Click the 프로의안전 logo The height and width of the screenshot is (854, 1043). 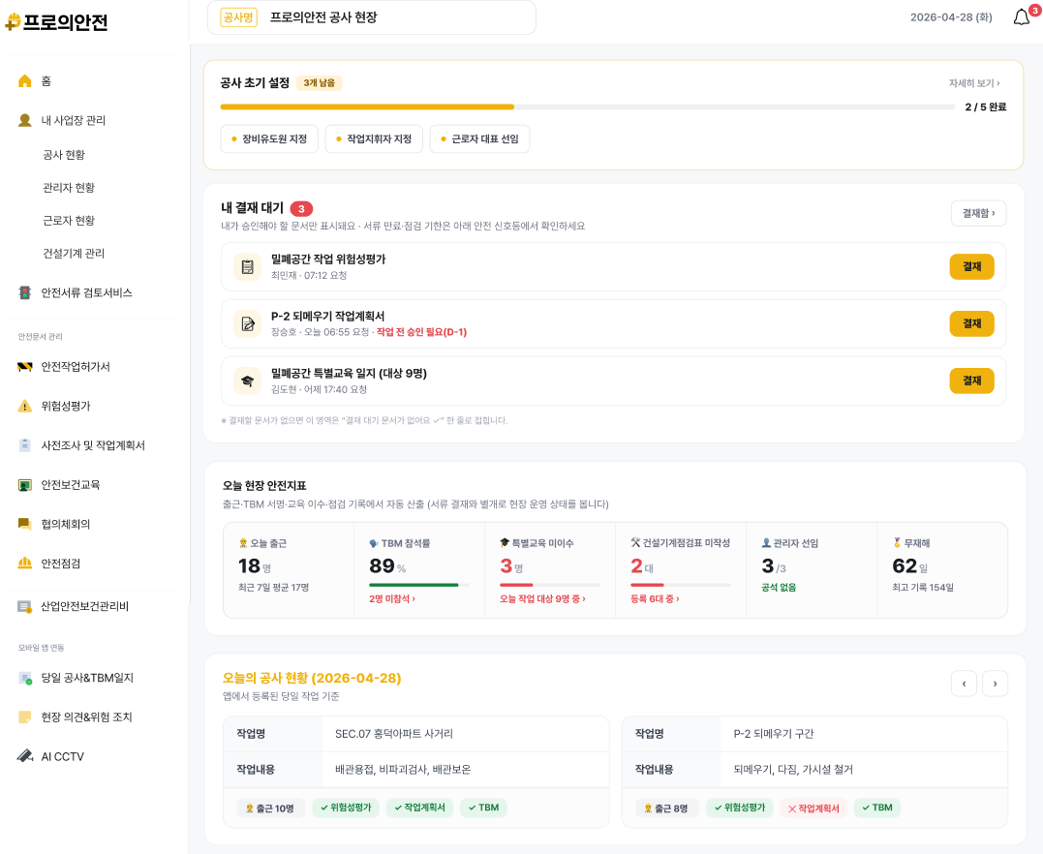point(56,22)
